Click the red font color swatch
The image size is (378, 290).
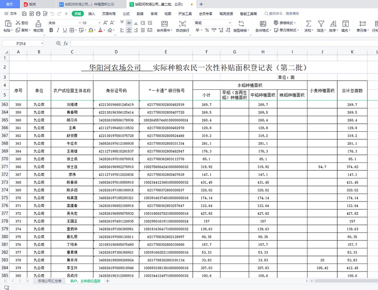(x=100, y=30)
